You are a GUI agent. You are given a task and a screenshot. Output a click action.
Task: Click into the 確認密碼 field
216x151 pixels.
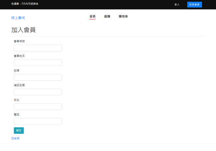pos(38,92)
